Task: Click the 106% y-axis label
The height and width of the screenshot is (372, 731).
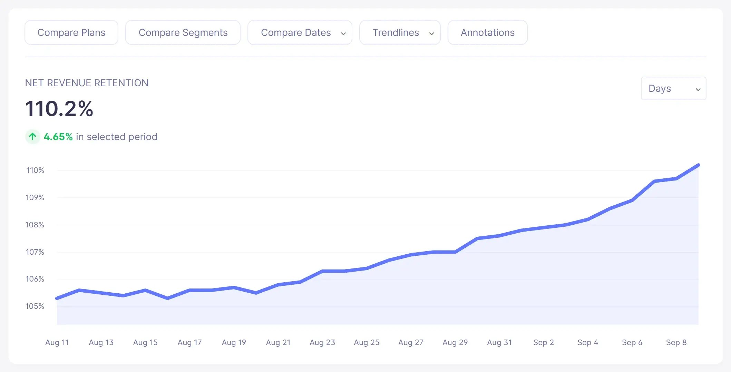Action: 35,279
